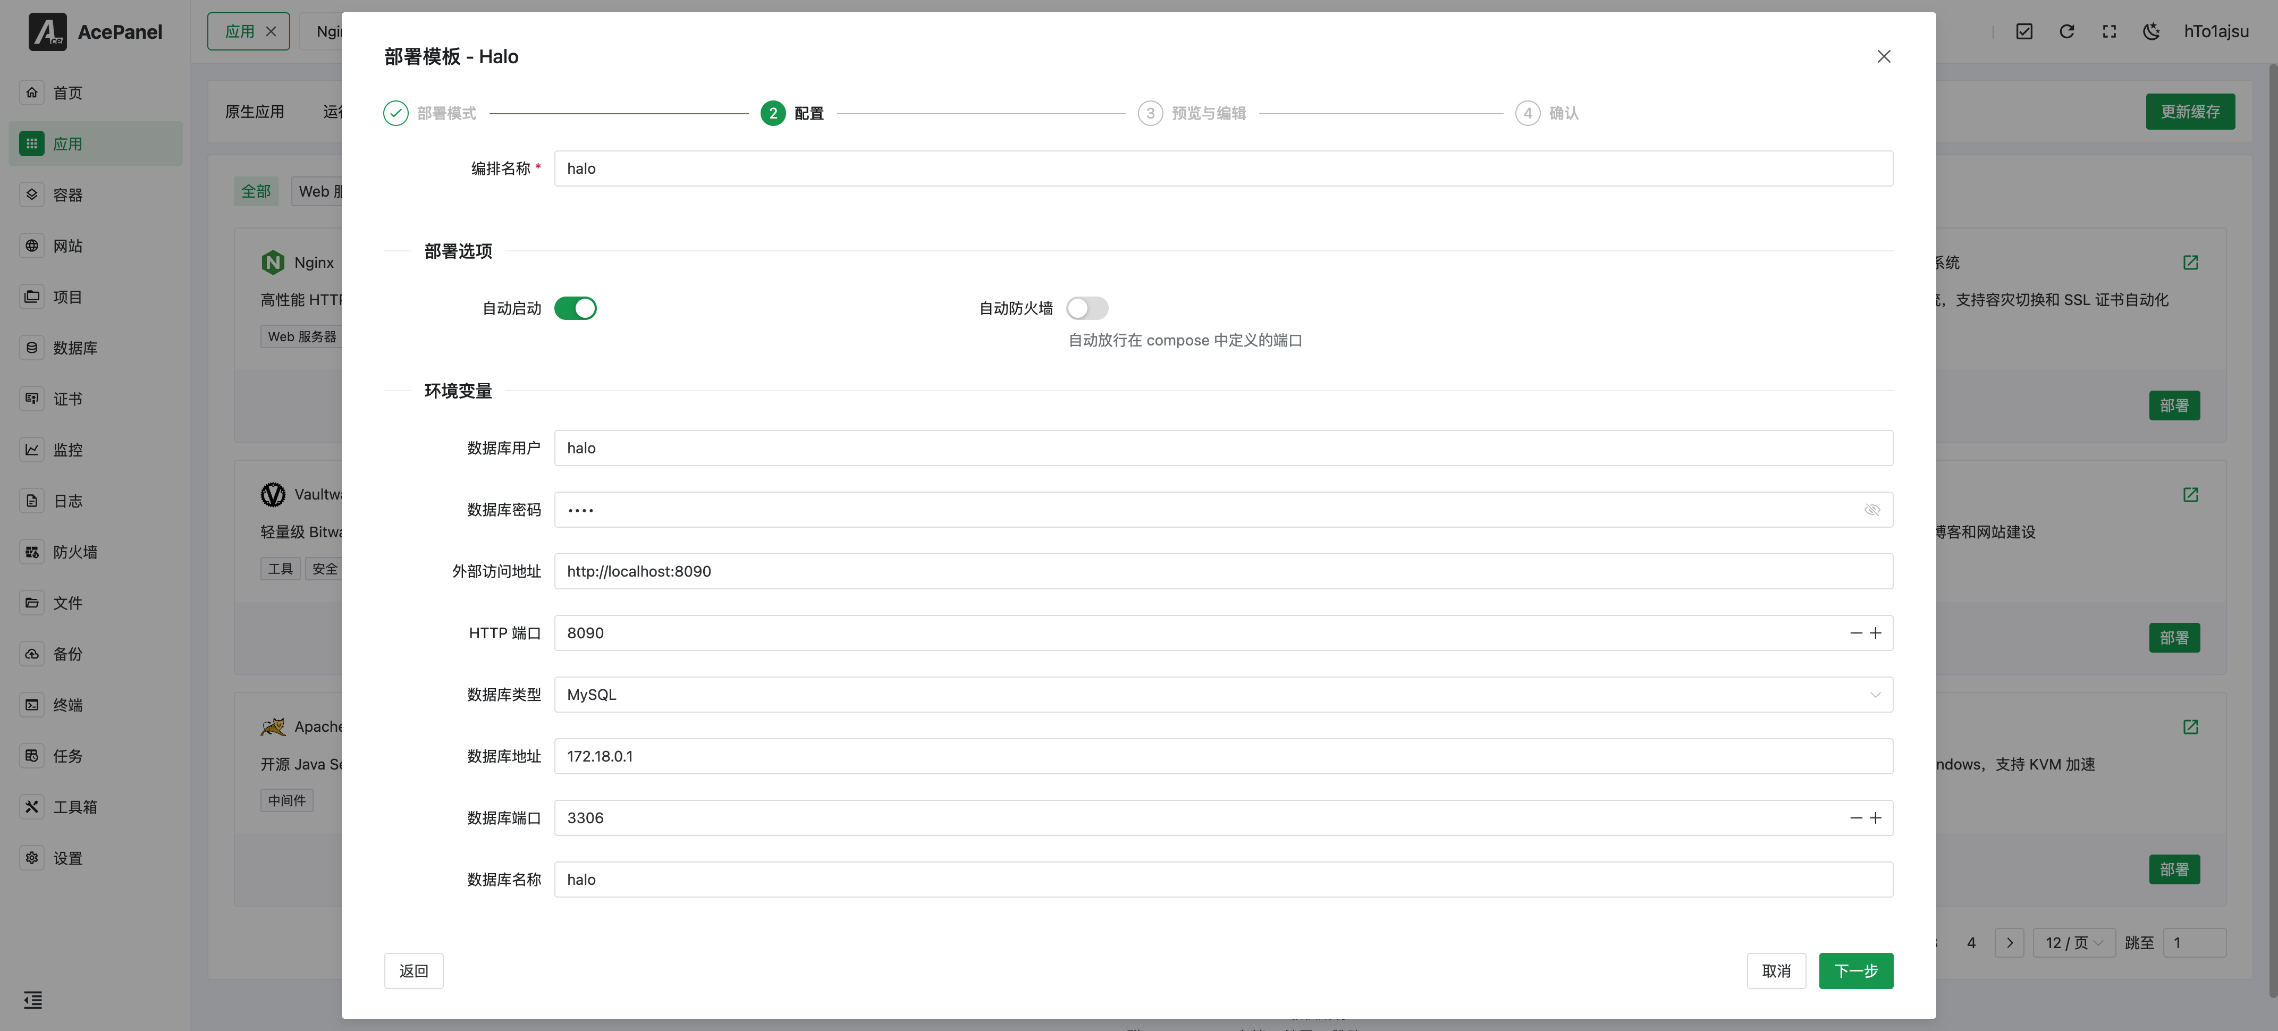
Task: Expand the 数据库类型 MySQL dropdown
Action: point(1223,694)
